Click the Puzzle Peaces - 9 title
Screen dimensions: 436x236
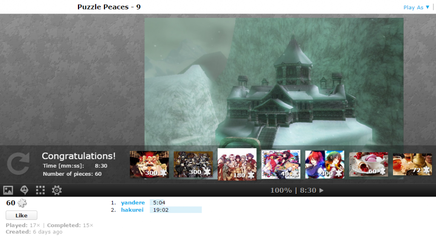(x=109, y=7)
